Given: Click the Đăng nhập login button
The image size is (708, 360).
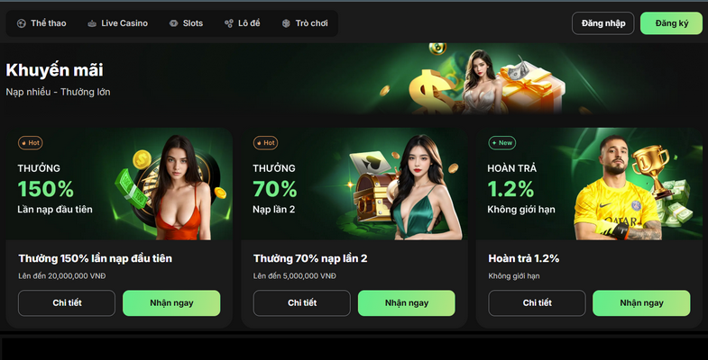Looking at the screenshot, I should click(603, 23).
